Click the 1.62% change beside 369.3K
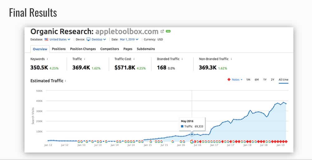This screenshot has width=312, height=160. [223, 68]
